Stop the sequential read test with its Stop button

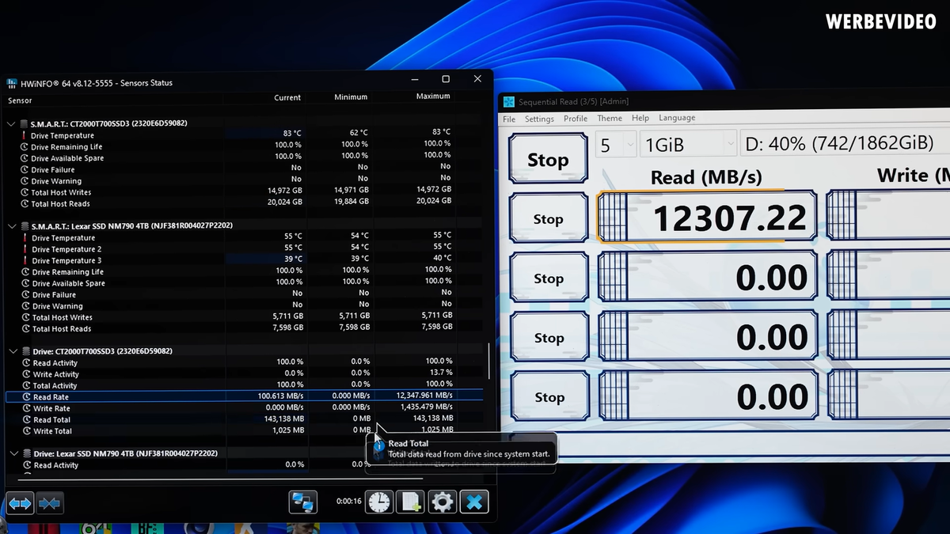(x=548, y=218)
